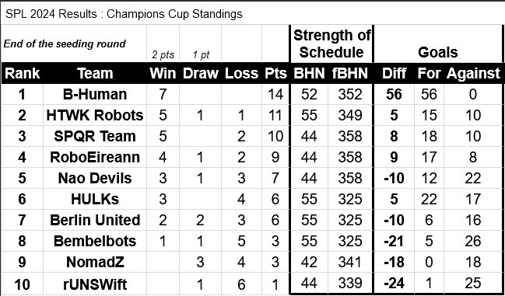This screenshot has height=296, width=505.
Task: Click the rUNSWift team cell
Action: [95, 284]
